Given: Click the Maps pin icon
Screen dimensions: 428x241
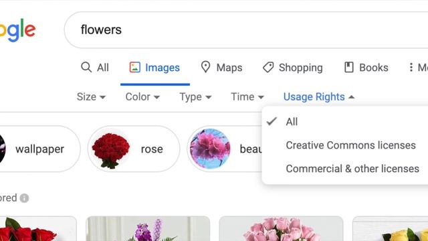Looking at the screenshot, I should 205,67.
